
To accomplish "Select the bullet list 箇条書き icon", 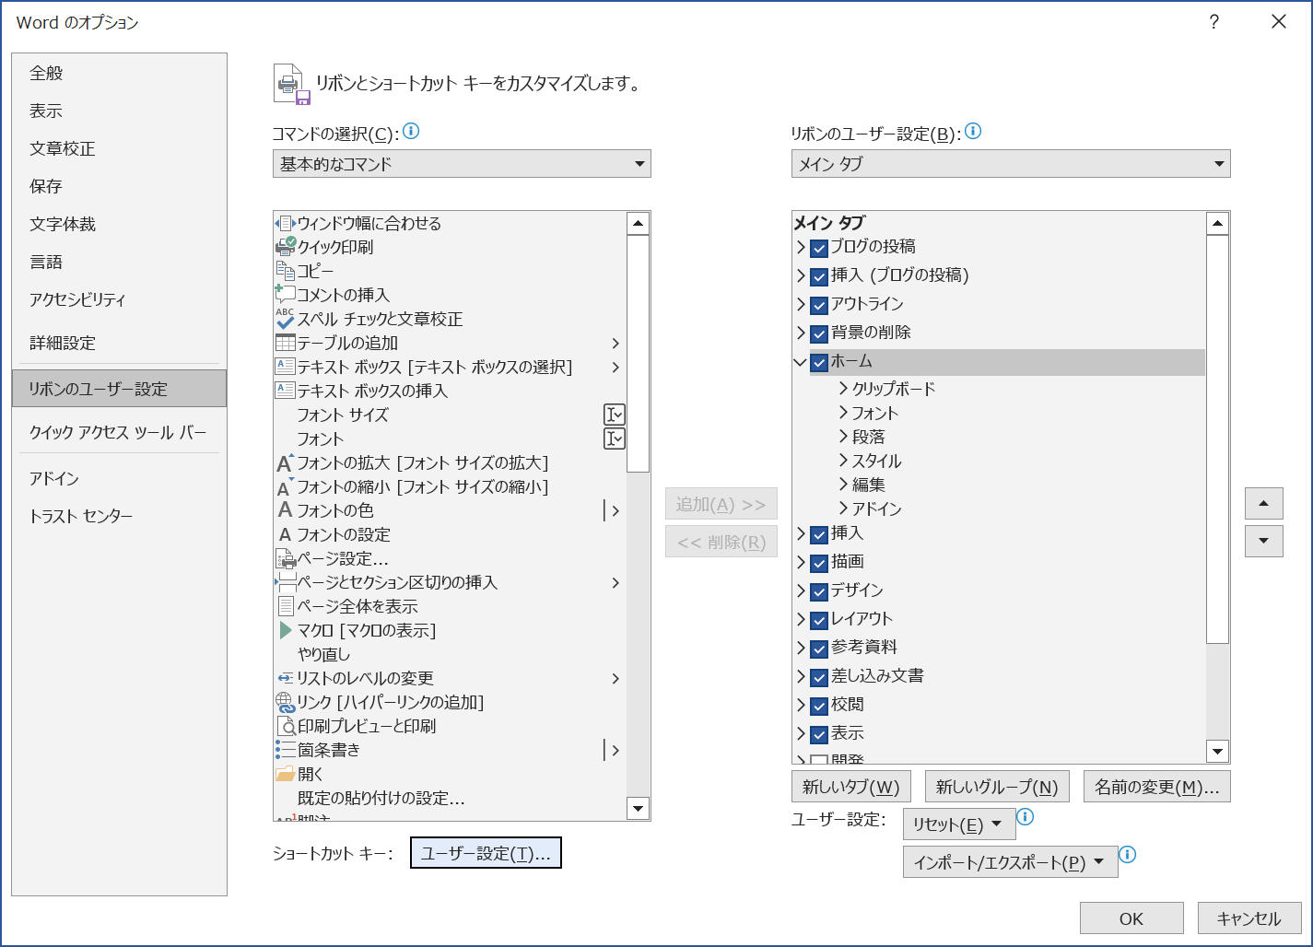I will (x=286, y=750).
